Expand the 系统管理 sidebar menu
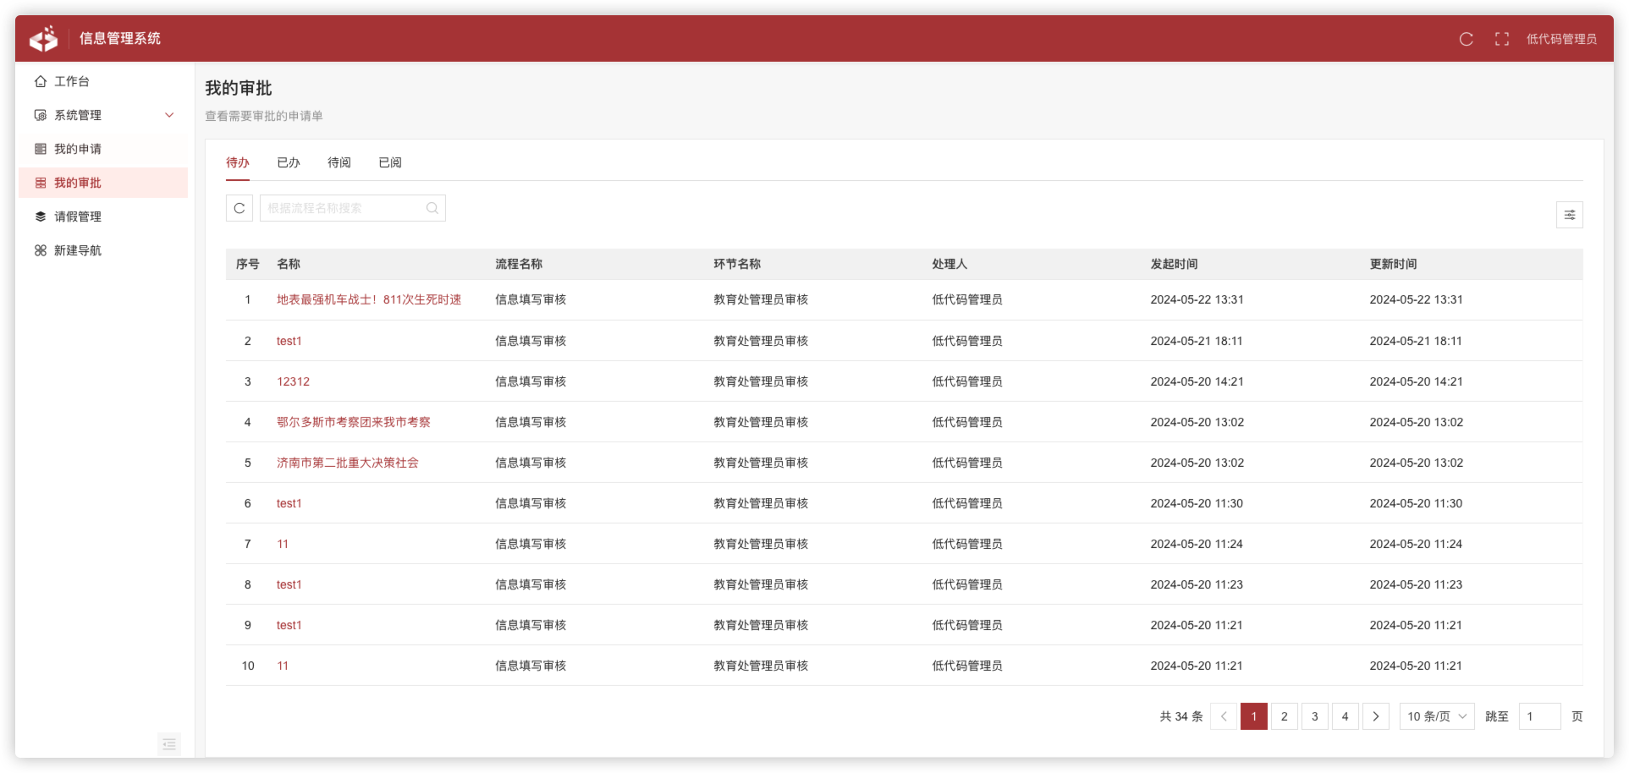Screen dimensions: 1629x773 (103, 115)
